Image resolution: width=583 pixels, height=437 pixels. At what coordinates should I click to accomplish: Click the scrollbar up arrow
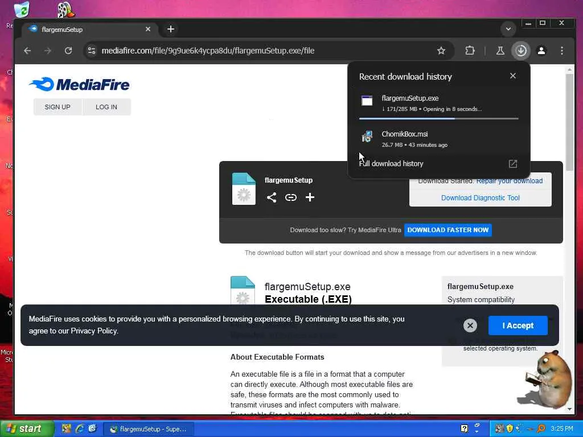click(569, 69)
